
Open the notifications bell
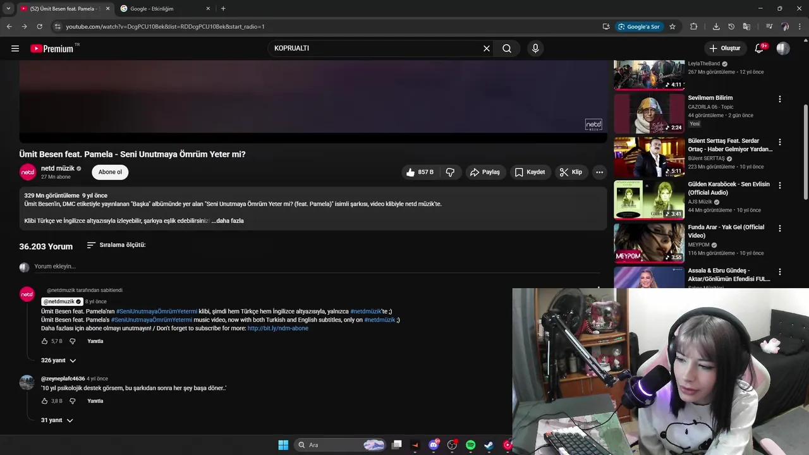pyautogui.click(x=760, y=48)
